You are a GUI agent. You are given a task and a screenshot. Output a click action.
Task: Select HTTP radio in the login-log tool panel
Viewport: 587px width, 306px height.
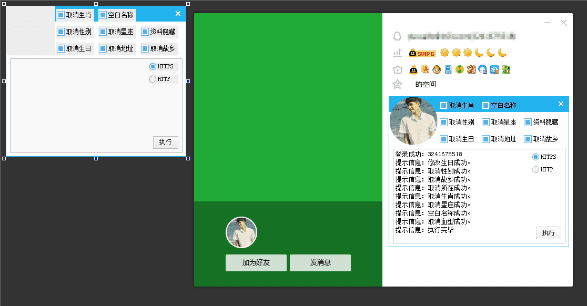pos(543,169)
